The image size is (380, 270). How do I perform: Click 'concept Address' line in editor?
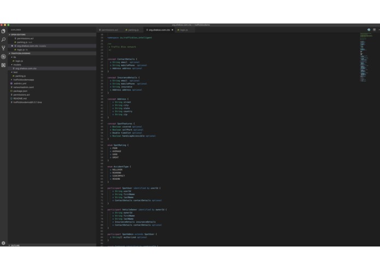tap(118, 99)
